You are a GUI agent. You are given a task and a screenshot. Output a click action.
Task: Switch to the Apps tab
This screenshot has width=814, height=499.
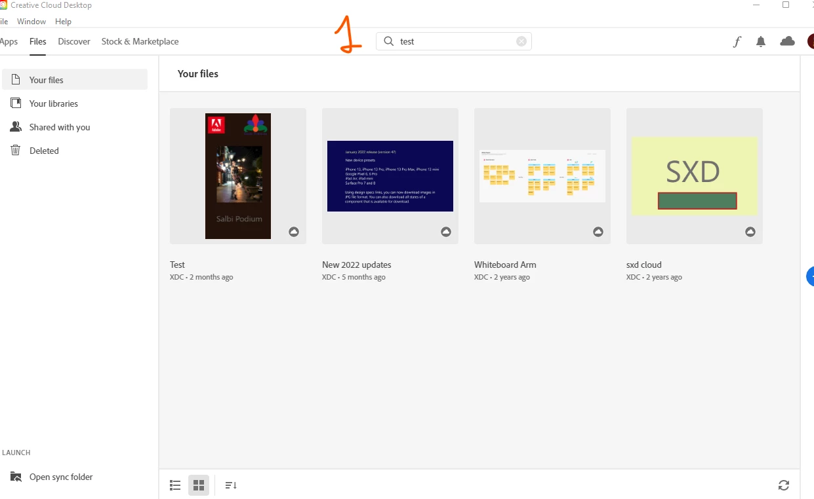point(9,41)
